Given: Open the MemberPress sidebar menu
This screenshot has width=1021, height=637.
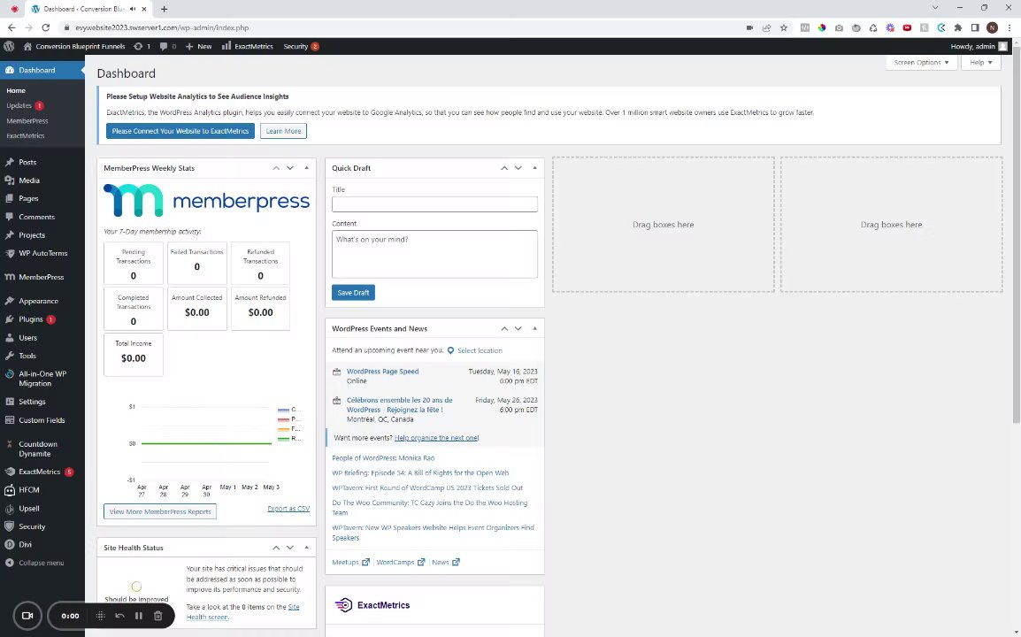Looking at the screenshot, I should [x=41, y=277].
